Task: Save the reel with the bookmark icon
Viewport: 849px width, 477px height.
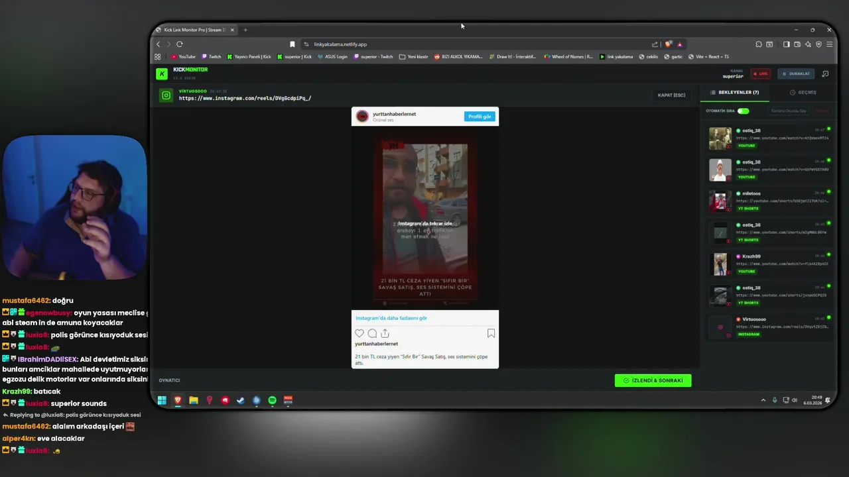Action: point(491,333)
